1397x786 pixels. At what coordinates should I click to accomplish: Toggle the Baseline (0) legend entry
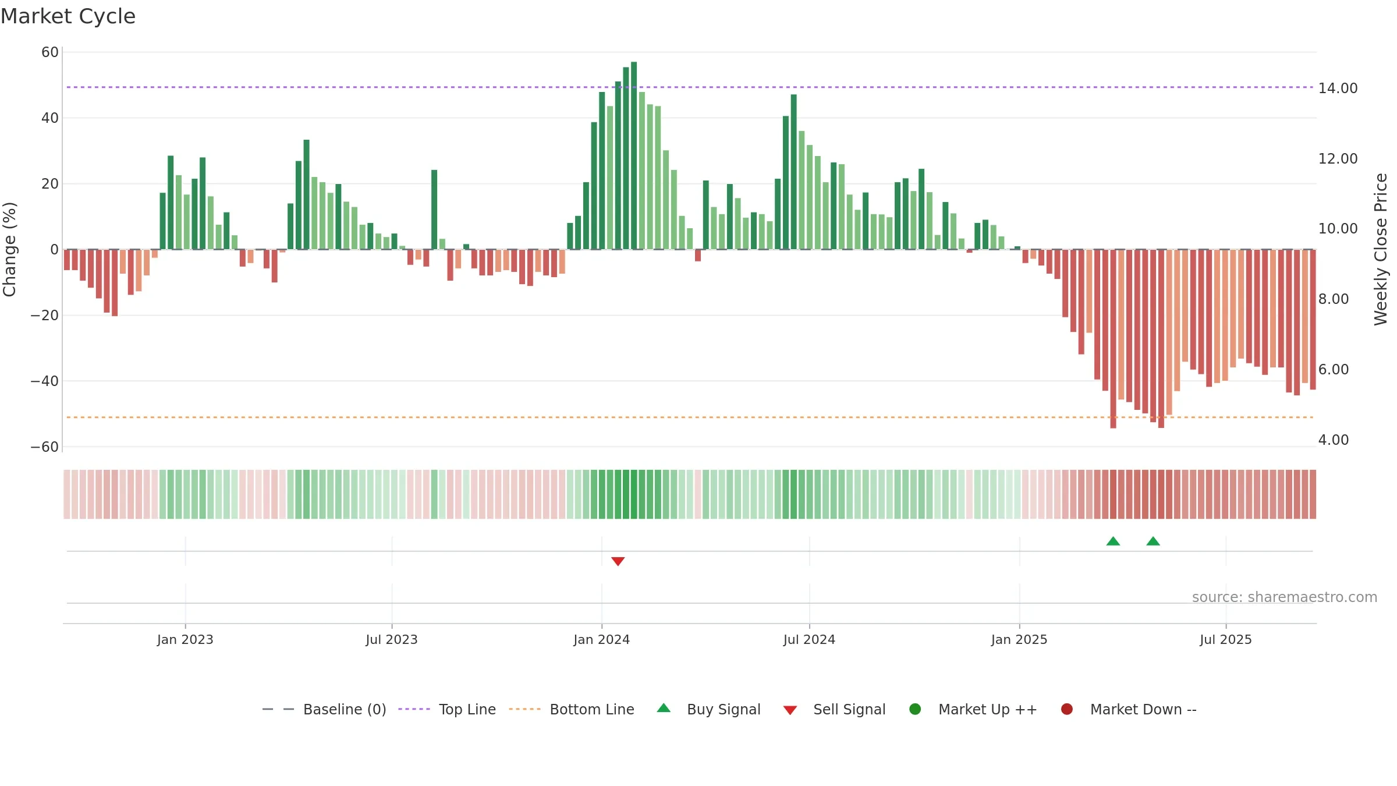[x=324, y=709]
